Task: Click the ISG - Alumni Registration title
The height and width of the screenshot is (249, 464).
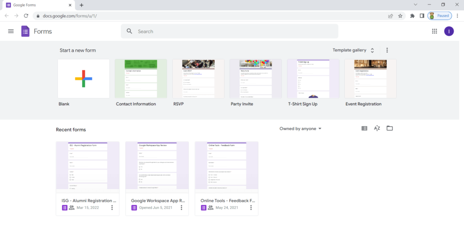Action: pyautogui.click(x=89, y=200)
